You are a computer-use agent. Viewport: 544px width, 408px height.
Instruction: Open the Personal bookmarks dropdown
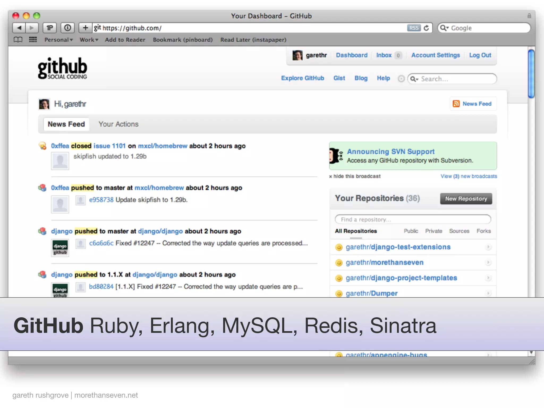click(58, 40)
